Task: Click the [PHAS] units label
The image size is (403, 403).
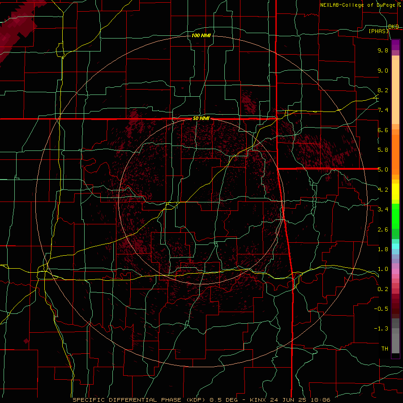Action: point(378,31)
